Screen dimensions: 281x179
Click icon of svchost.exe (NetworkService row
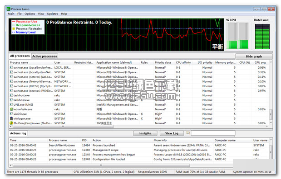pos(11,81)
